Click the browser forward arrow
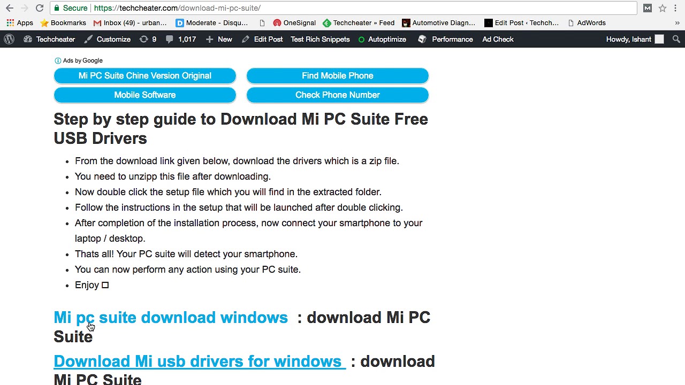Image resolution: width=685 pixels, height=385 pixels. [x=25, y=8]
